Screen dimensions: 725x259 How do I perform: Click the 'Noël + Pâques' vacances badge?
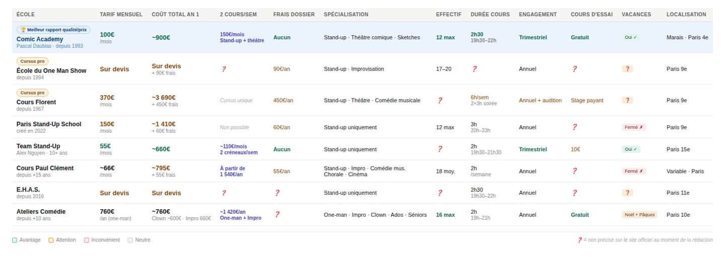(x=640, y=215)
